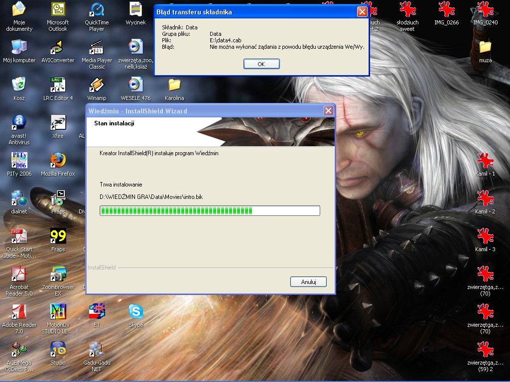Viewport: 510px width, 382px height.
Task: Click the Trwa instalowanie status label
Action: tap(121, 185)
